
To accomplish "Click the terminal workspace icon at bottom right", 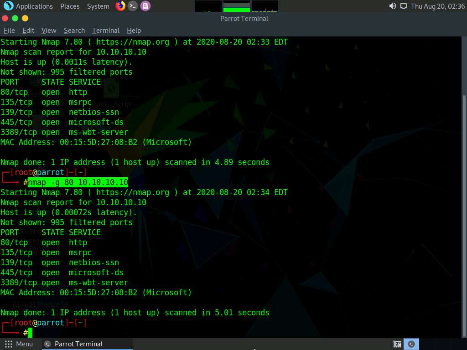I will [x=411, y=345].
